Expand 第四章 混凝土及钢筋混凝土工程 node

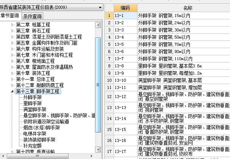tap(13, 37)
